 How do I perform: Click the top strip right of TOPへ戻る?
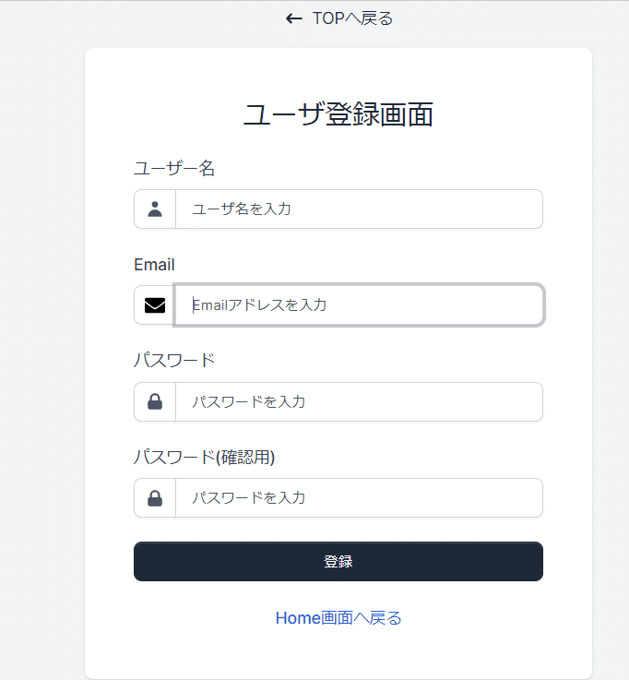516,20
